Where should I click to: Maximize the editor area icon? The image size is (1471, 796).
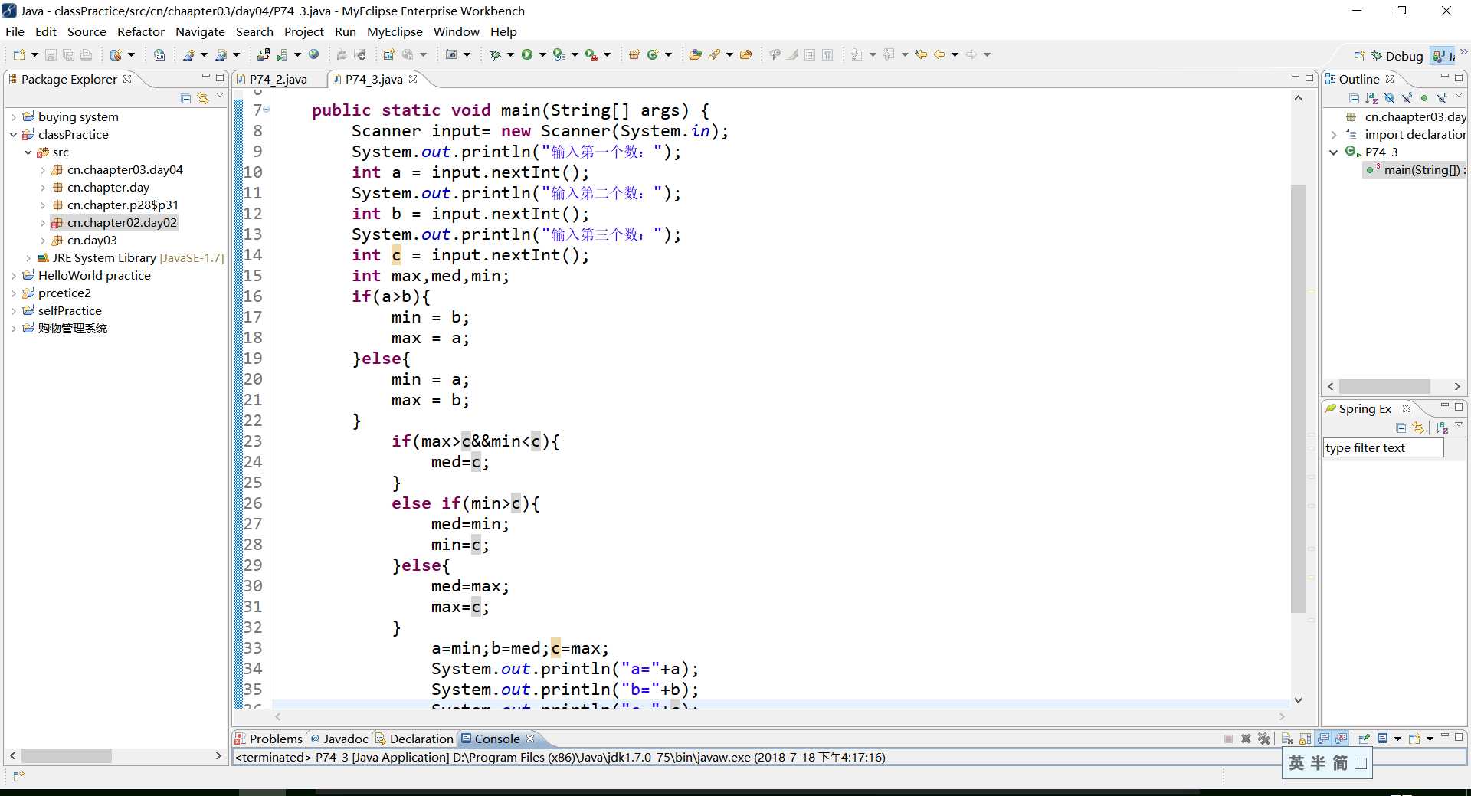pos(1309,77)
